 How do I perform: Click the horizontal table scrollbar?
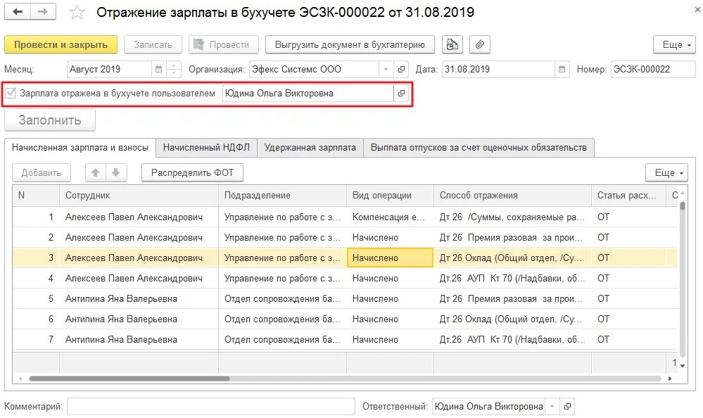(129, 379)
